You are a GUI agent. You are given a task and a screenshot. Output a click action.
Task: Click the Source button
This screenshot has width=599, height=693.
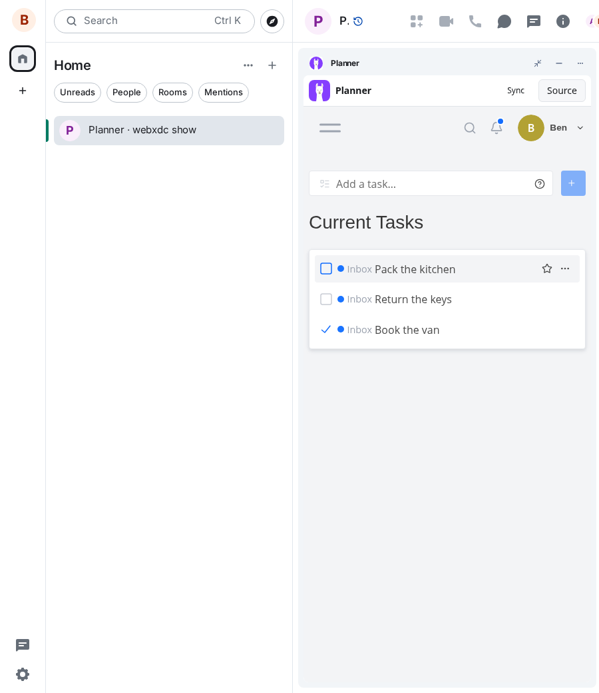coord(562,91)
